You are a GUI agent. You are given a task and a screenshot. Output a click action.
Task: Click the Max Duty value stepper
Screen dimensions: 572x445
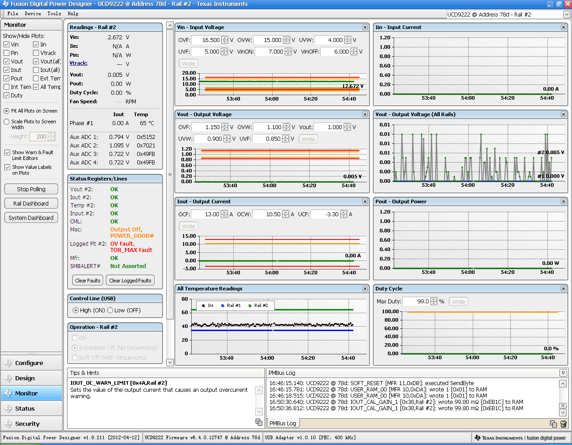[x=433, y=302]
